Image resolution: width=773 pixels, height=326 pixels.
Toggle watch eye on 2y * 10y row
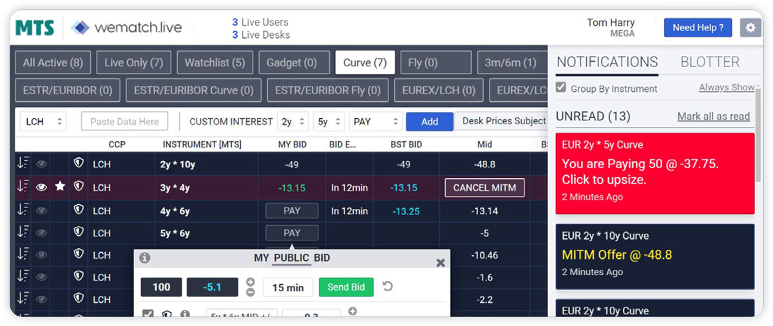(42, 164)
